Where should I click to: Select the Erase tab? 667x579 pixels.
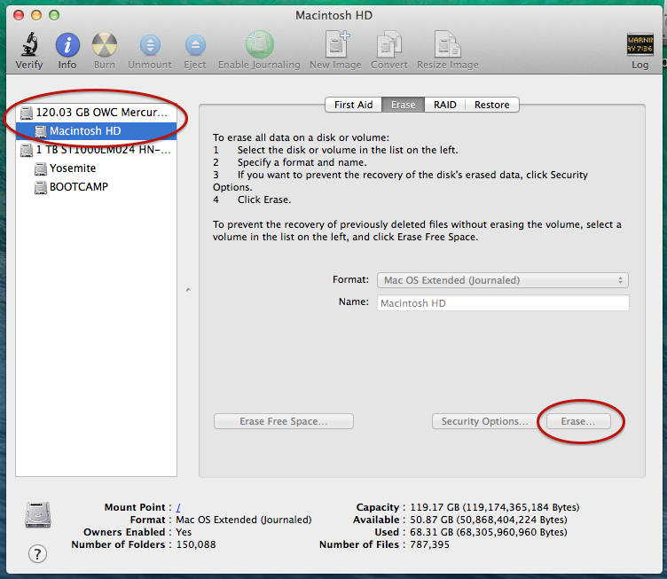click(x=403, y=105)
